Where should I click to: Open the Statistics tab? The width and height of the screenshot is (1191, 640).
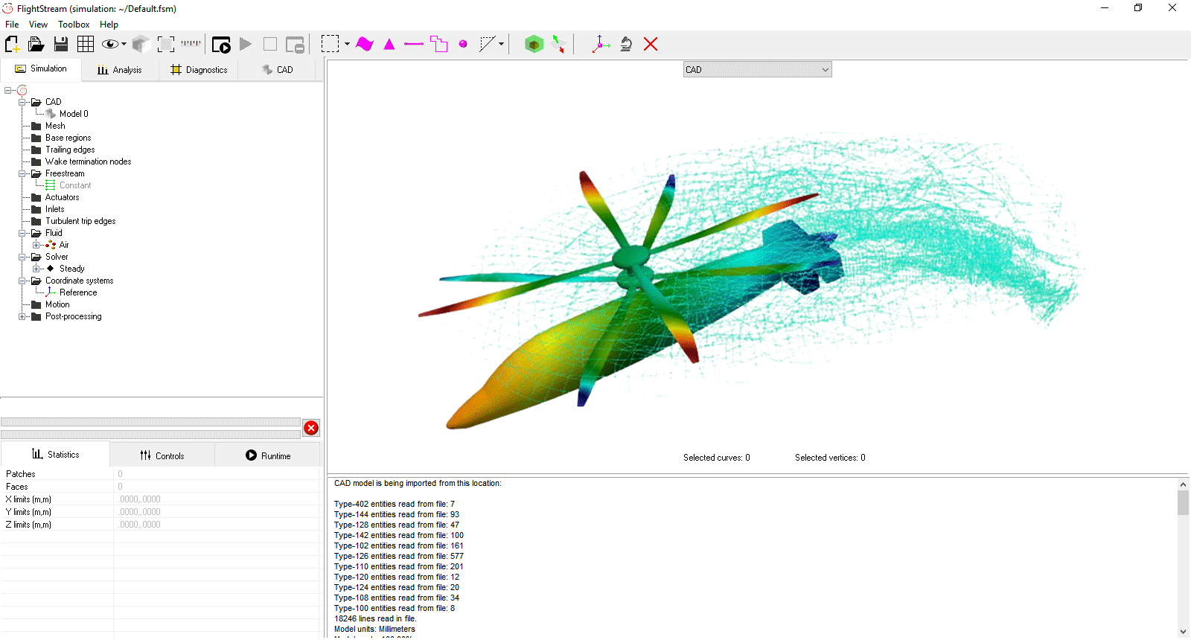coord(55,454)
